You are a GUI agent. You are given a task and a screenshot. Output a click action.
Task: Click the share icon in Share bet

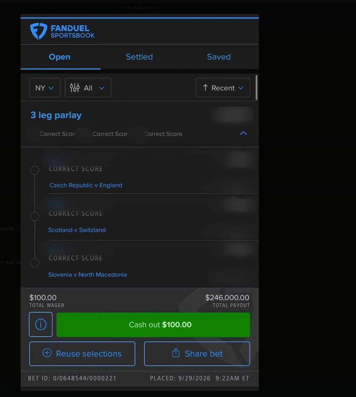(176, 353)
